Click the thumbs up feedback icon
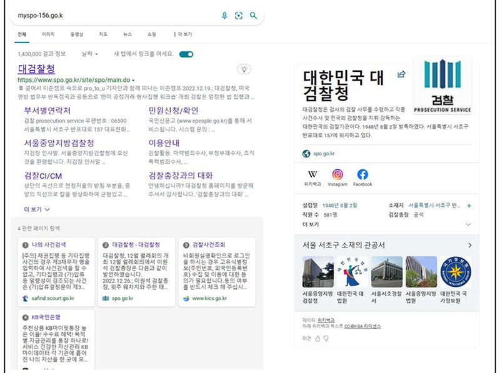This screenshot has height=373, width=500. (x=317, y=339)
